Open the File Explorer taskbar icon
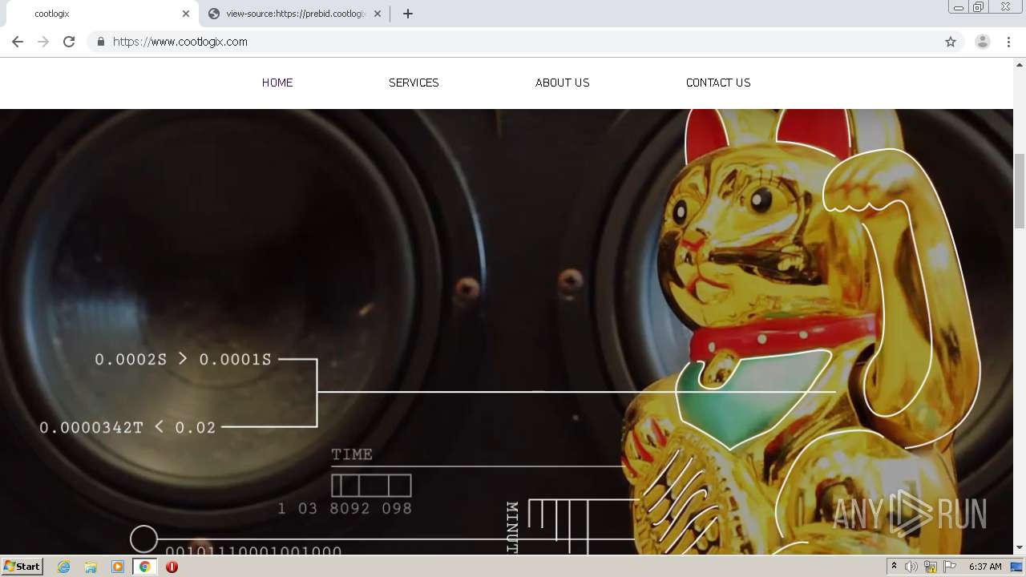 pyautogui.click(x=91, y=567)
